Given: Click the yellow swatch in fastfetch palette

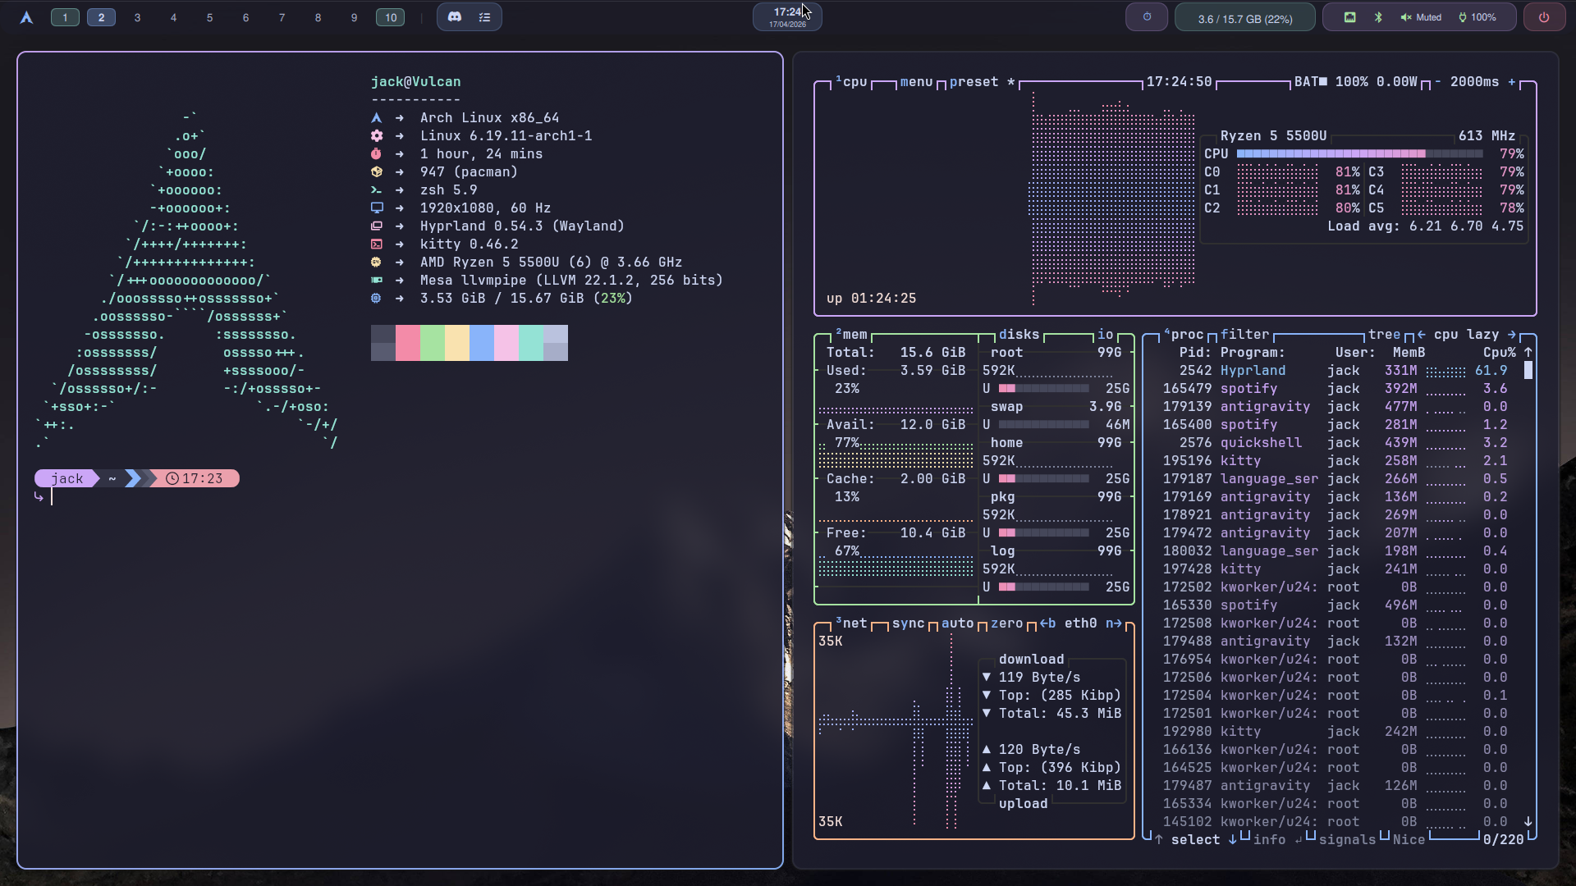Looking at the screenshot, I should (x=457, y=343).
